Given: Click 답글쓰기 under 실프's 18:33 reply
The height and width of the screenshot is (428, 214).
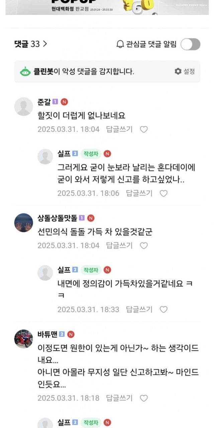Looking at the screenshot, I should 139,310.
